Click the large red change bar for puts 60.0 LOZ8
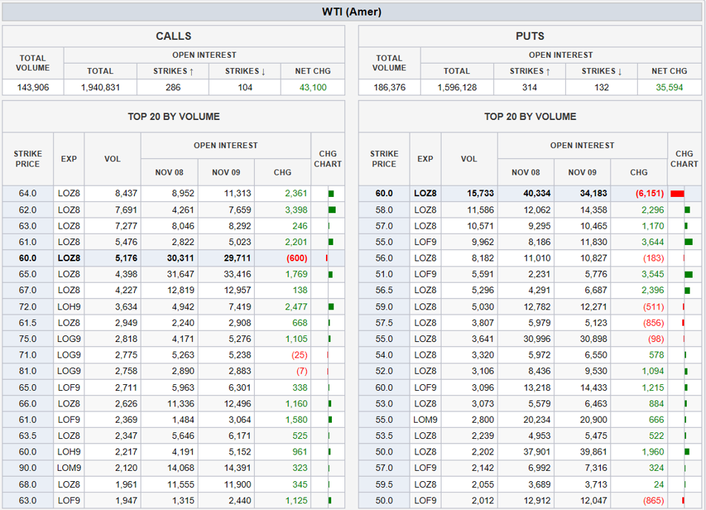The width and height of the screenshot is (706, 510). coord(676,194)
